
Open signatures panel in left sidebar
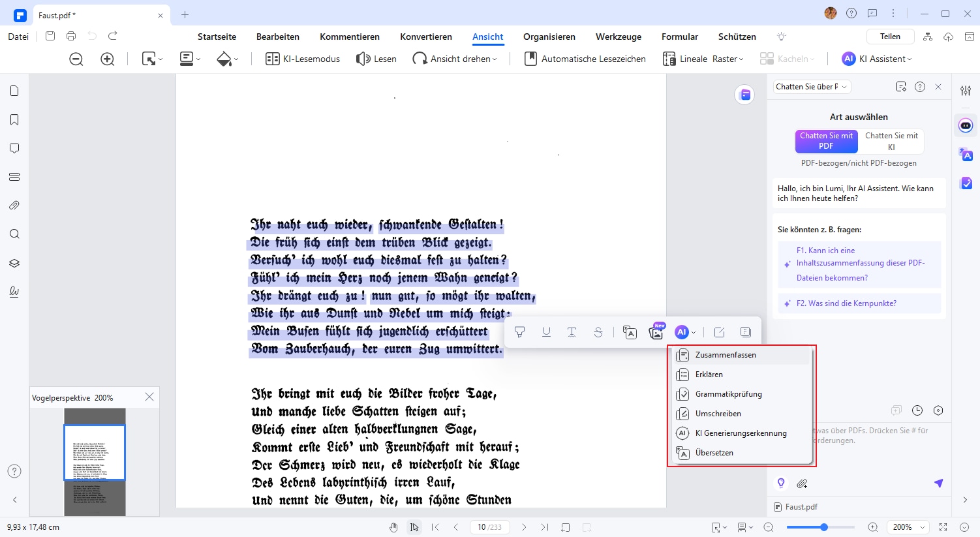14,292
